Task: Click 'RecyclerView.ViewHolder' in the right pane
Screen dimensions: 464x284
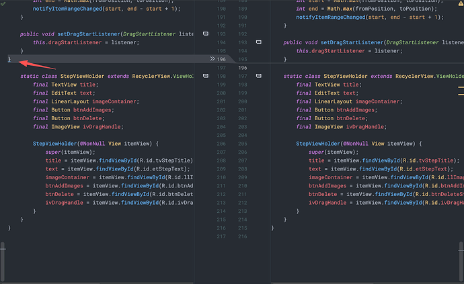Action: (x=430, y=76)
